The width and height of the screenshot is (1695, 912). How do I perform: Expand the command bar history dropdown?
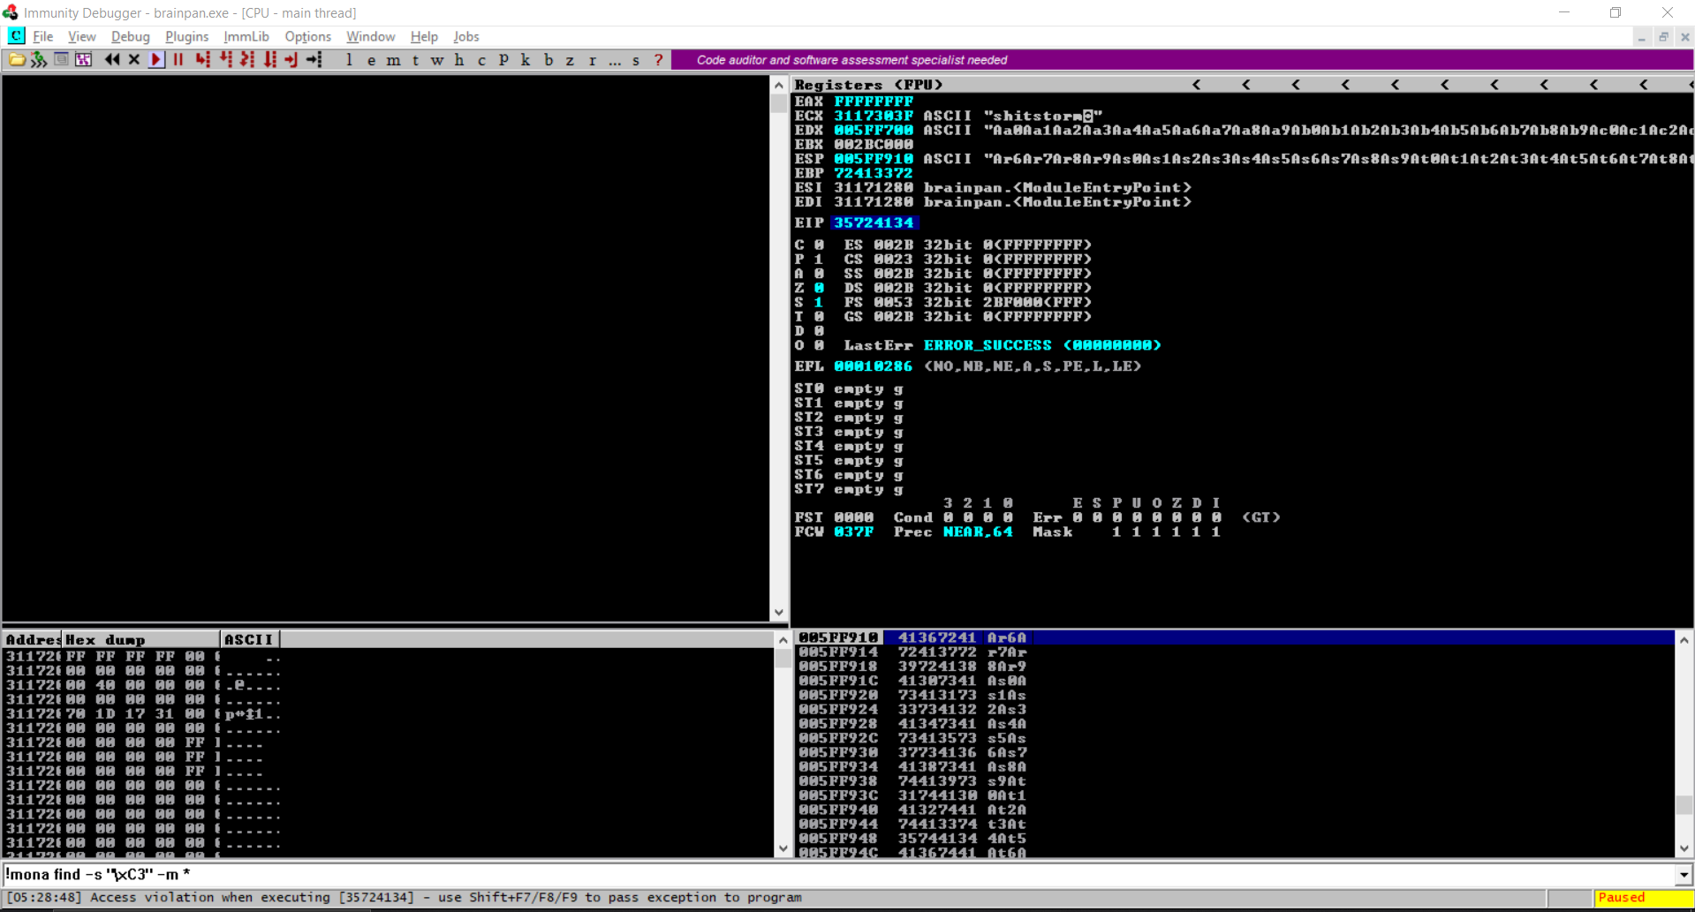click(x=1684, y=875)
